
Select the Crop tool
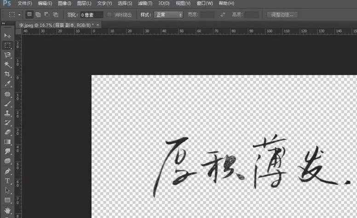(x=7, y=74)
